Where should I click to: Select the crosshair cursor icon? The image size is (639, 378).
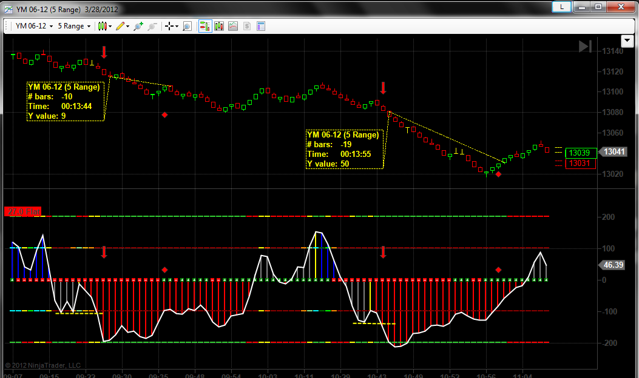coord(169,27)
